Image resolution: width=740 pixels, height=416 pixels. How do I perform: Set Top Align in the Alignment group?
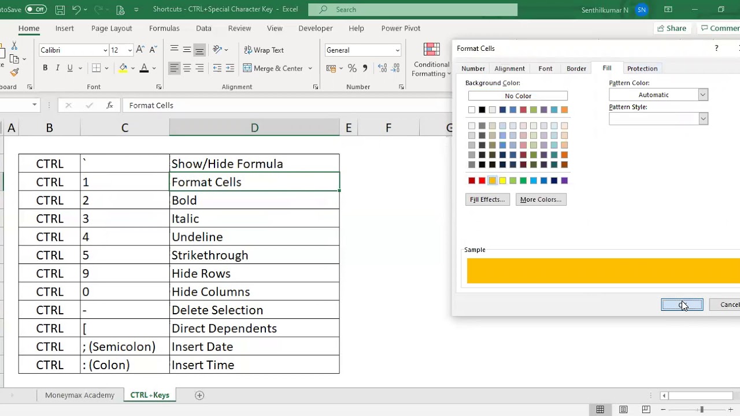click(x=174, y=50)
